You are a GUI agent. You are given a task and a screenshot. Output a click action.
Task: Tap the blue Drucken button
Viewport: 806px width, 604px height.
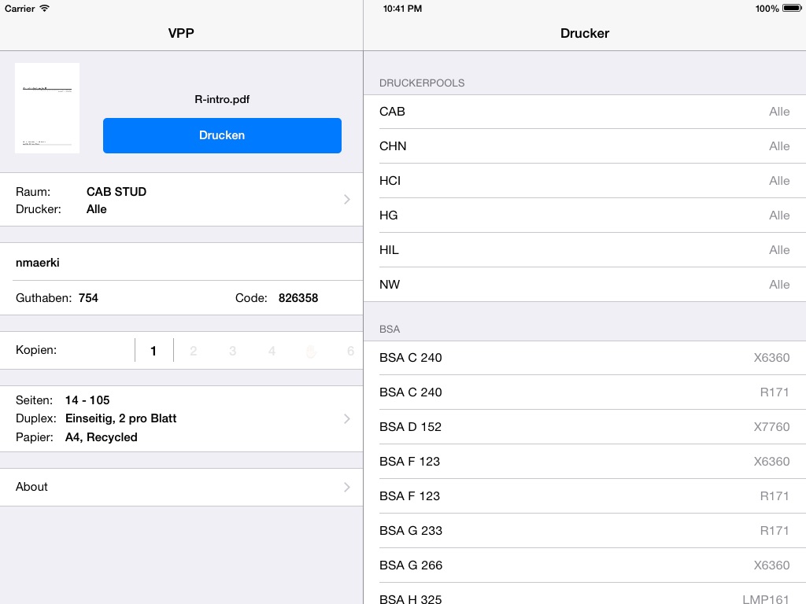click(x=222, y=135)
